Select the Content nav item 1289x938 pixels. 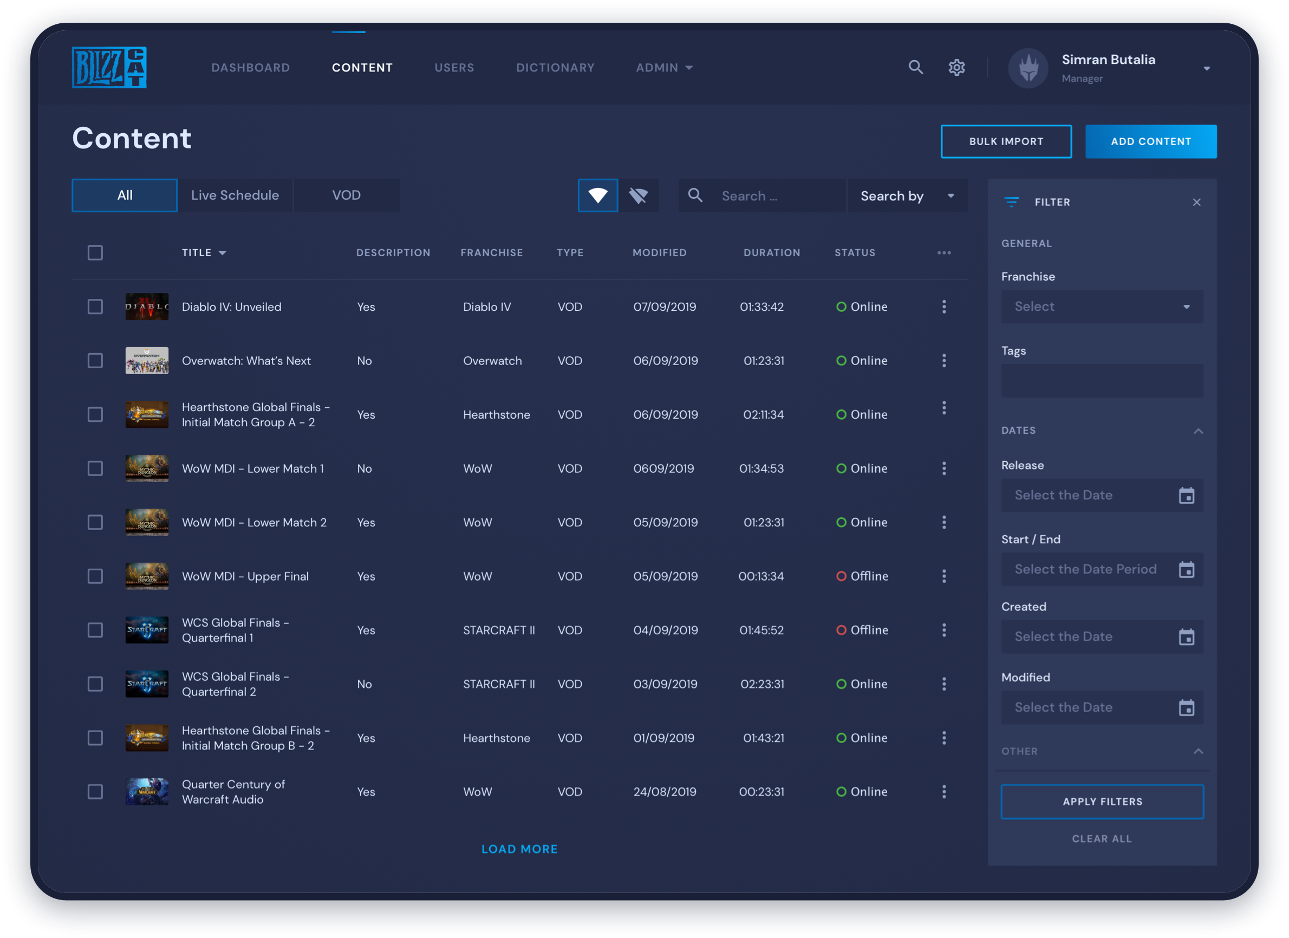click(x=362, y=68)
